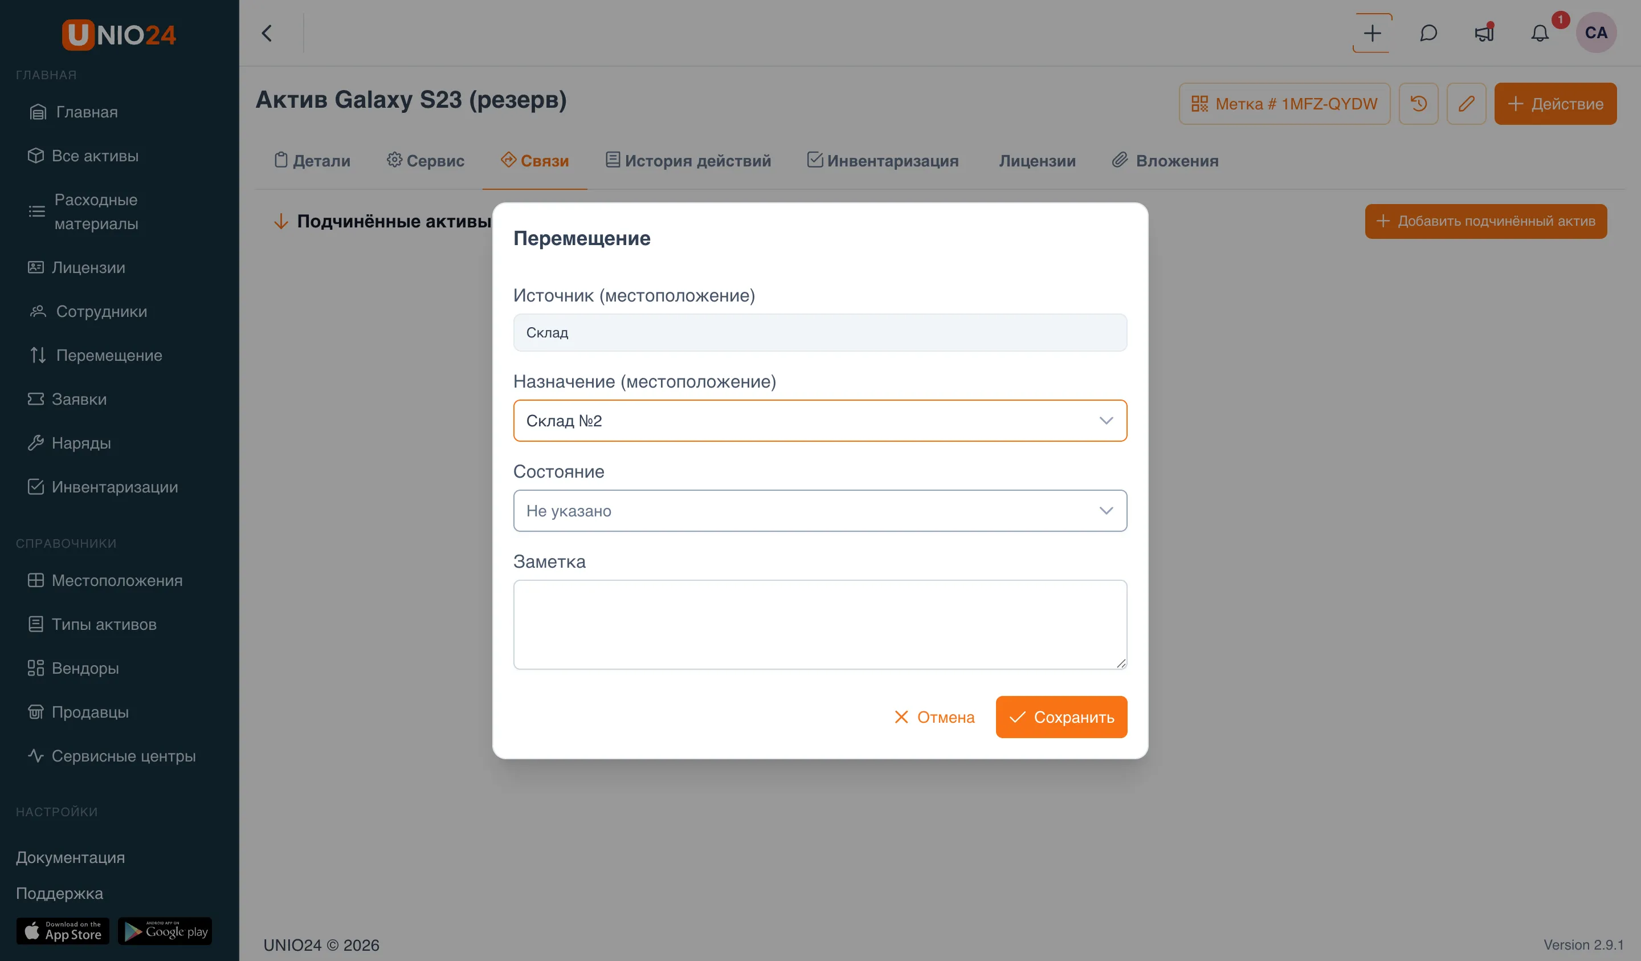Click Добавить подчинённый актив button
Viewport: 1641px width, 961px height.
coord(1485,222)
